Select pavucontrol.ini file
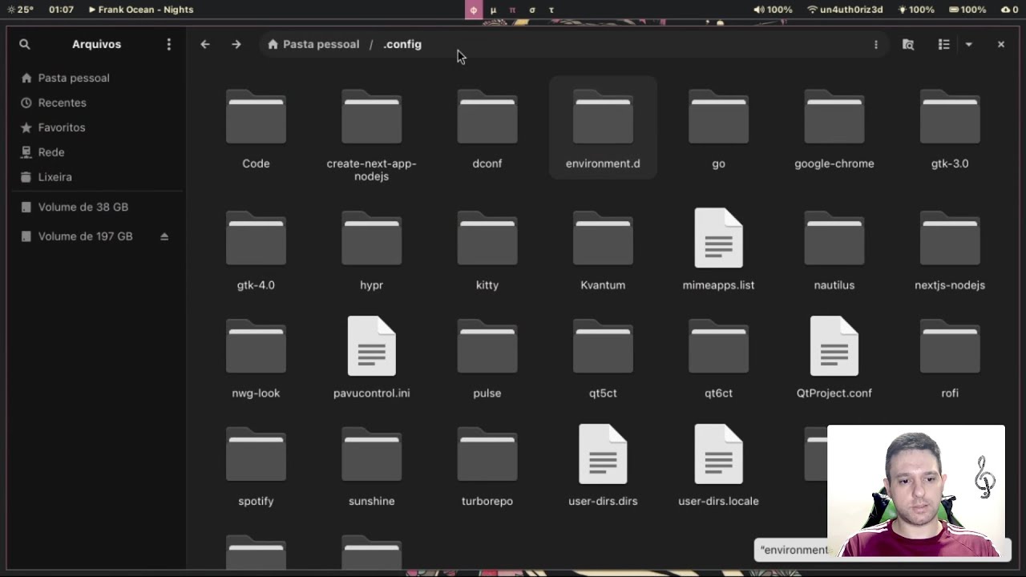Viewport: 1026px width, 577px height. tap(371, 358)
